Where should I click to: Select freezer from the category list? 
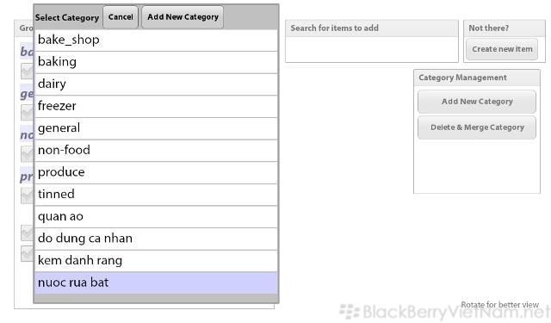pyautogui.click(x=156, y=107)
